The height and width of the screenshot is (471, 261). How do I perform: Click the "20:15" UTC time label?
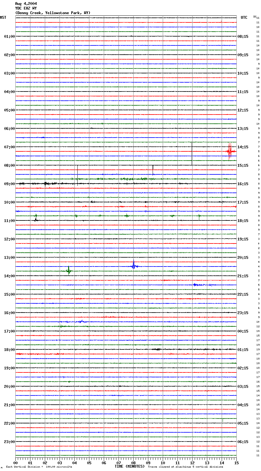point(243,258)
